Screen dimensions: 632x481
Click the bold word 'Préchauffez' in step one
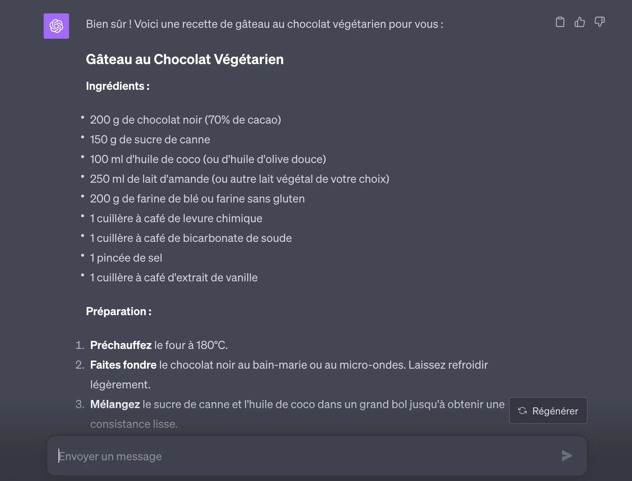(121, 345)
